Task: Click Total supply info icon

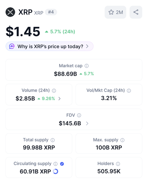Action: pos(53,140)
